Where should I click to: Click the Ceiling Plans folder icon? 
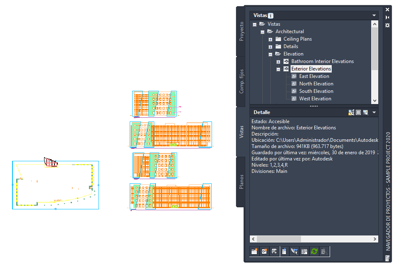click(x=278, y=39)
